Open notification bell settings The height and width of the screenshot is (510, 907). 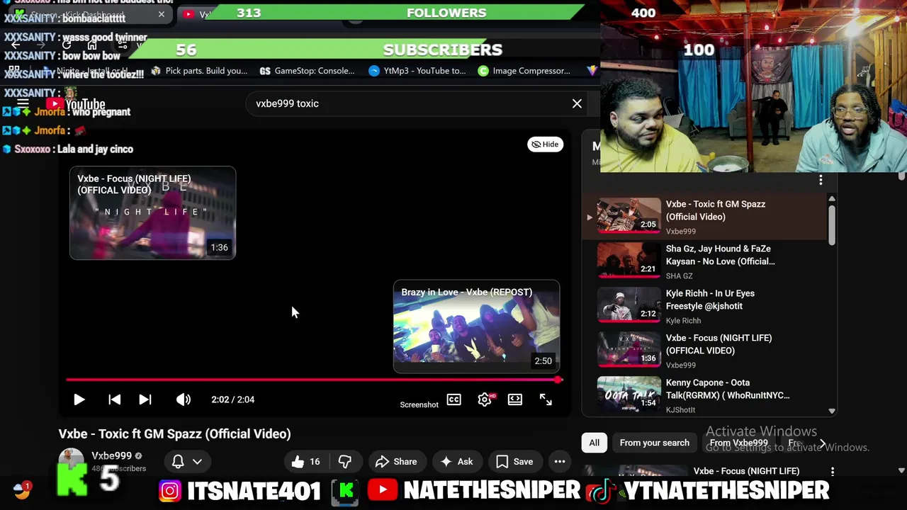(178, 462)
